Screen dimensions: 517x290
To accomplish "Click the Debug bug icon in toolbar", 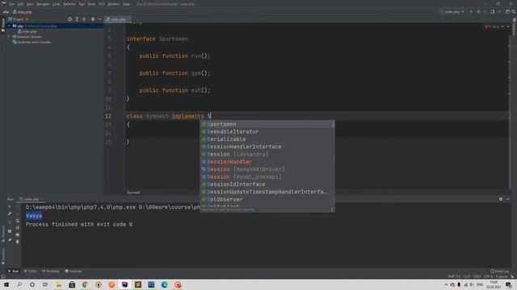I will point(478,12).
